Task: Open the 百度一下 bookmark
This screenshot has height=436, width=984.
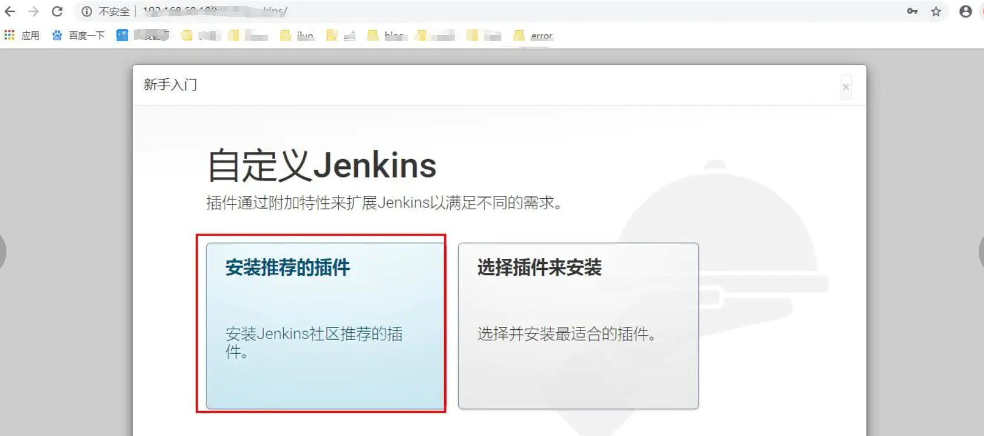Action: tap(78, 36)
